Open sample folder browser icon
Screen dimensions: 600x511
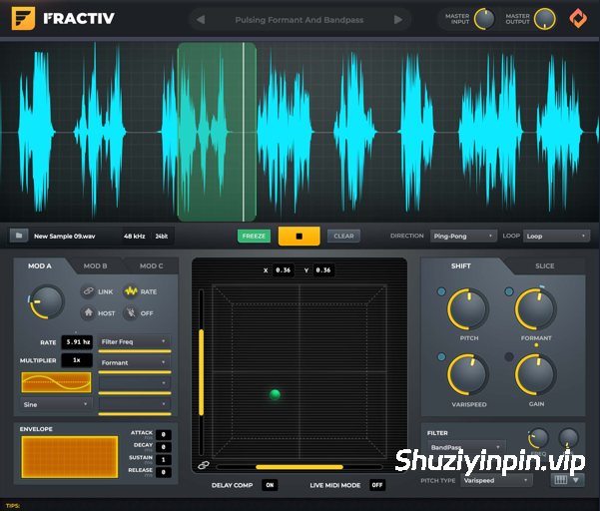tap(19, 236)
